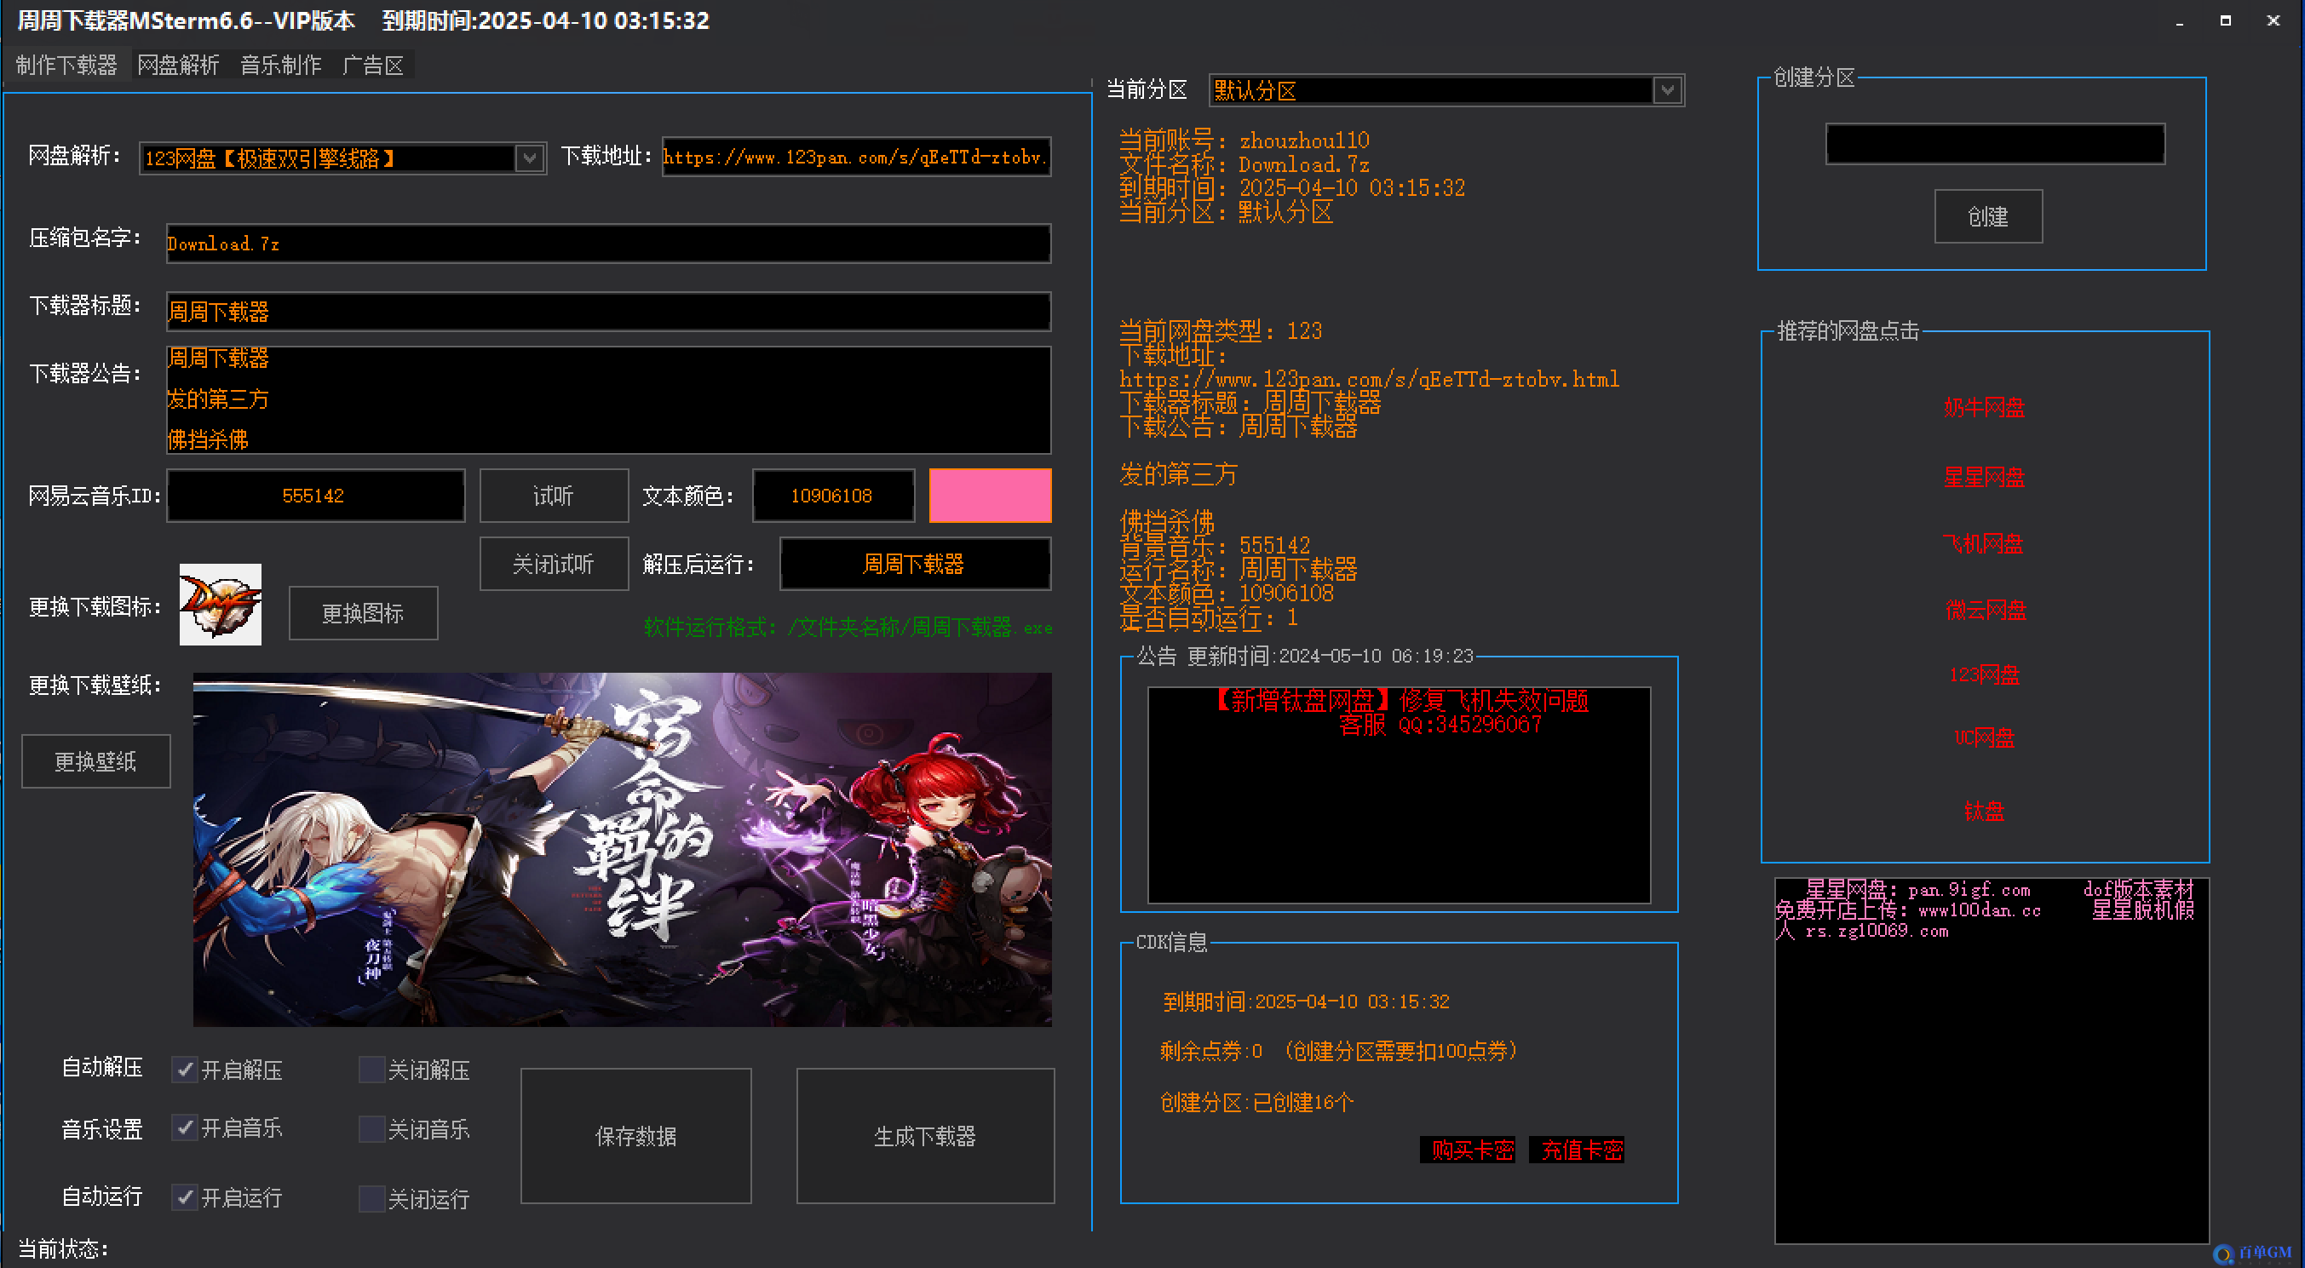Minimize the 周周下载器 window

2180,21
